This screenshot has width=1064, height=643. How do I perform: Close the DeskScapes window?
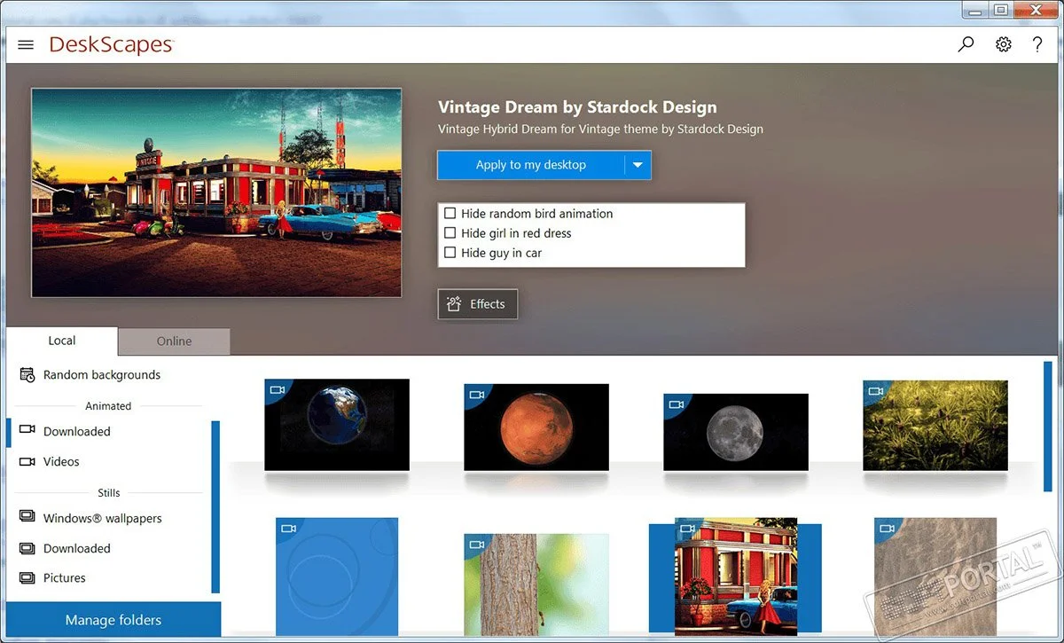click(1036, 10)
